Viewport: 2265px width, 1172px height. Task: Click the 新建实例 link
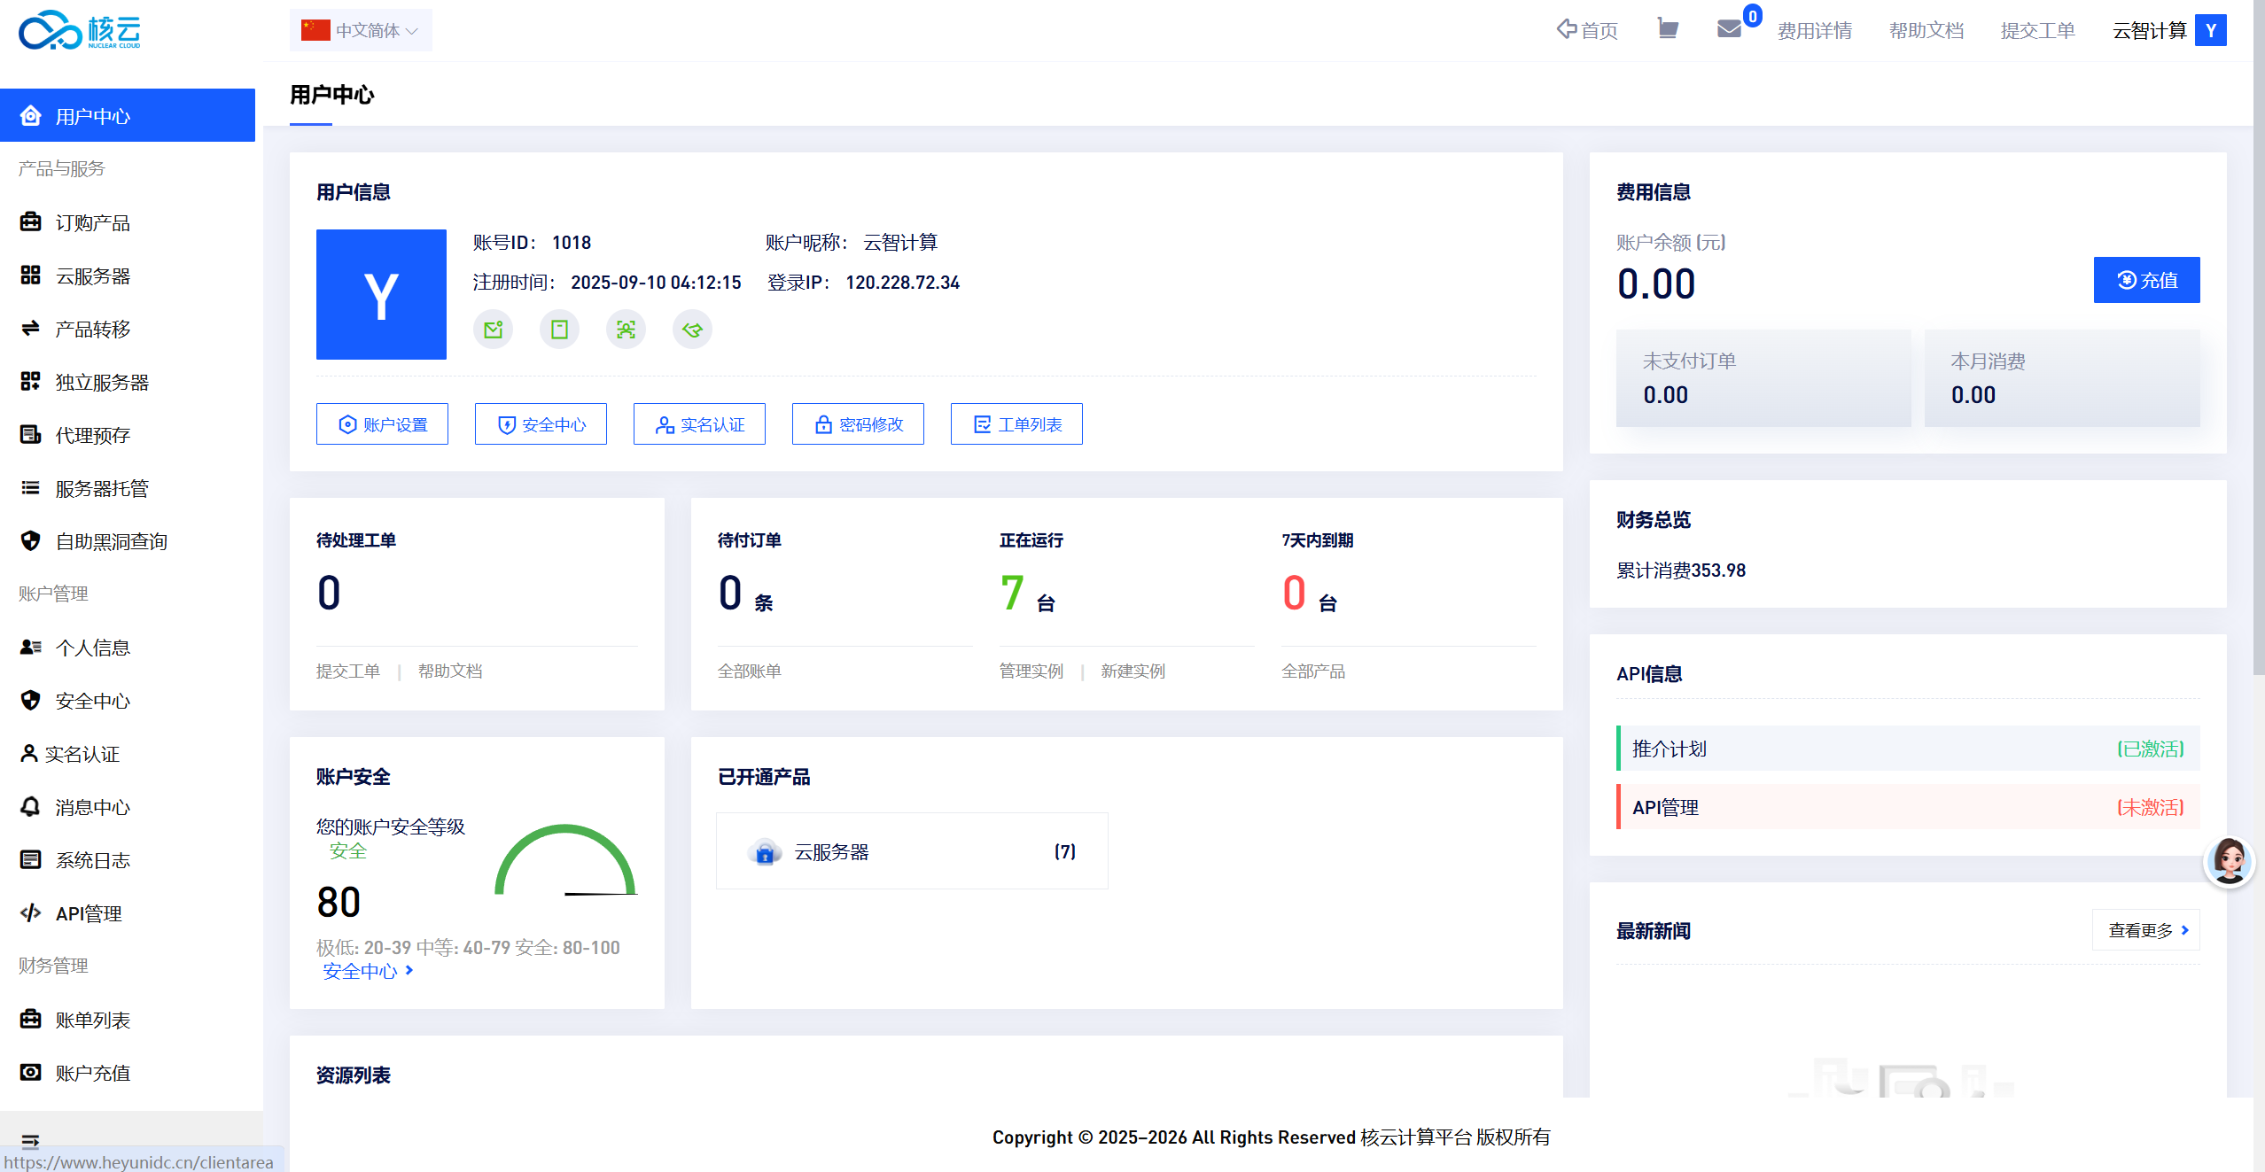coord(1133,671)
